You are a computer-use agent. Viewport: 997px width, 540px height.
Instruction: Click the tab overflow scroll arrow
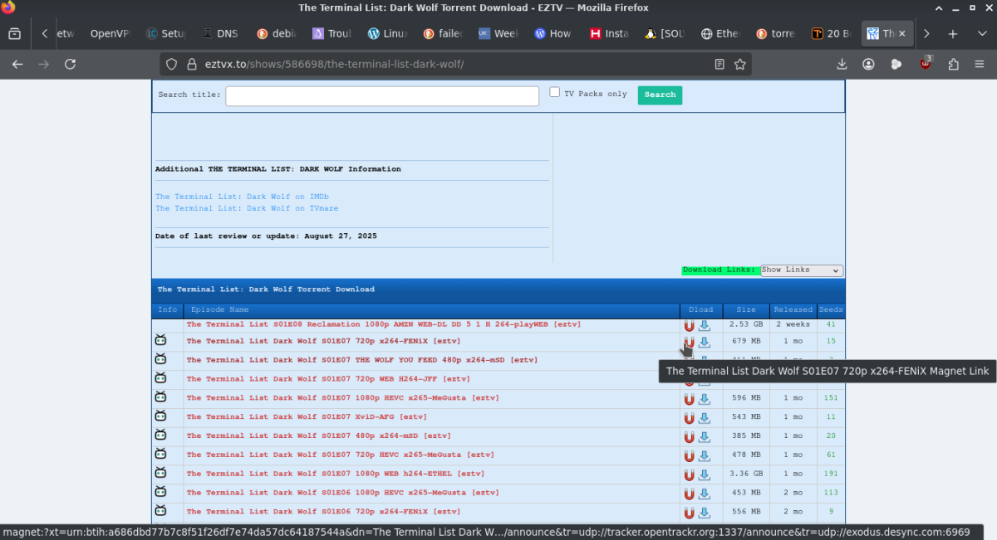pos(43,34)
